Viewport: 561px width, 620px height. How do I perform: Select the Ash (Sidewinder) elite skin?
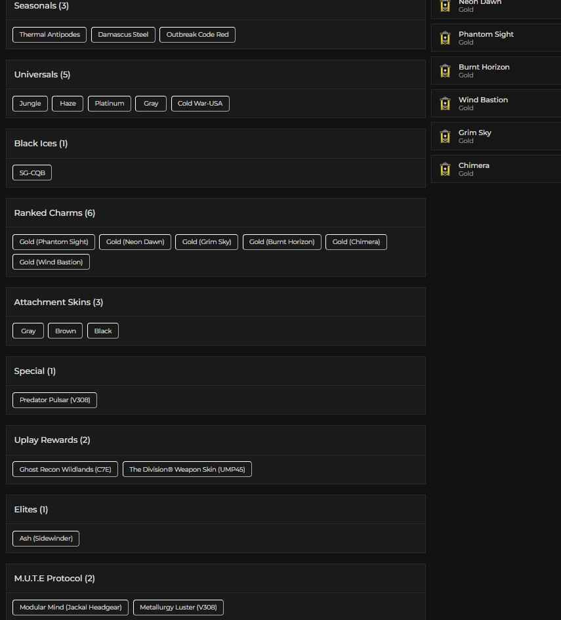[x=46, y=538]
